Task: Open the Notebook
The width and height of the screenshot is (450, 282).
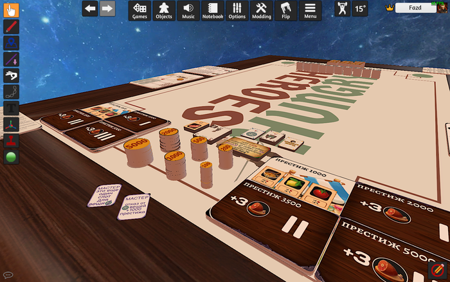Action: [213, 11]
